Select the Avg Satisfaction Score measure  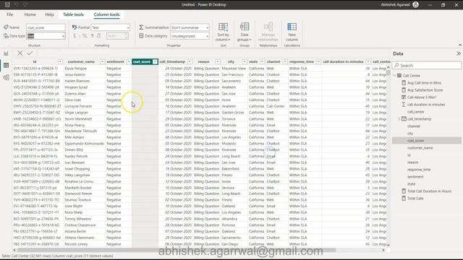coord(425,90)
